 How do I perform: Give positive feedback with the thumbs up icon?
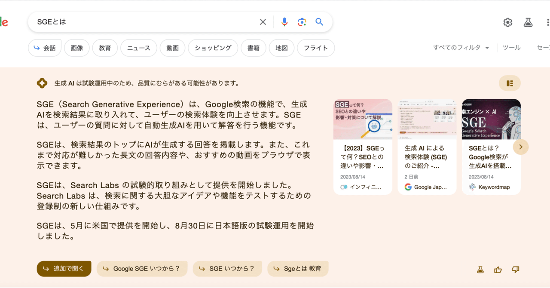pyautogui.click(x=498, y=269)
